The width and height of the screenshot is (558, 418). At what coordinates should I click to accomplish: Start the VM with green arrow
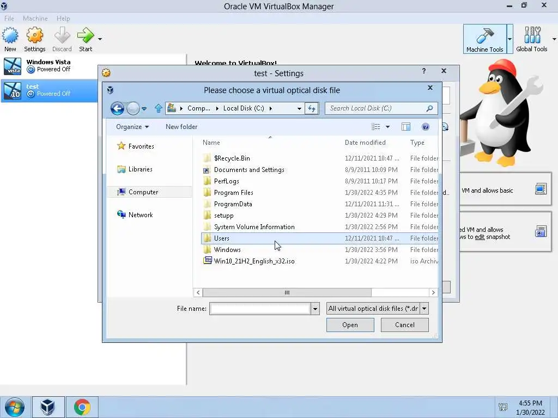click(x=86, y=39)
